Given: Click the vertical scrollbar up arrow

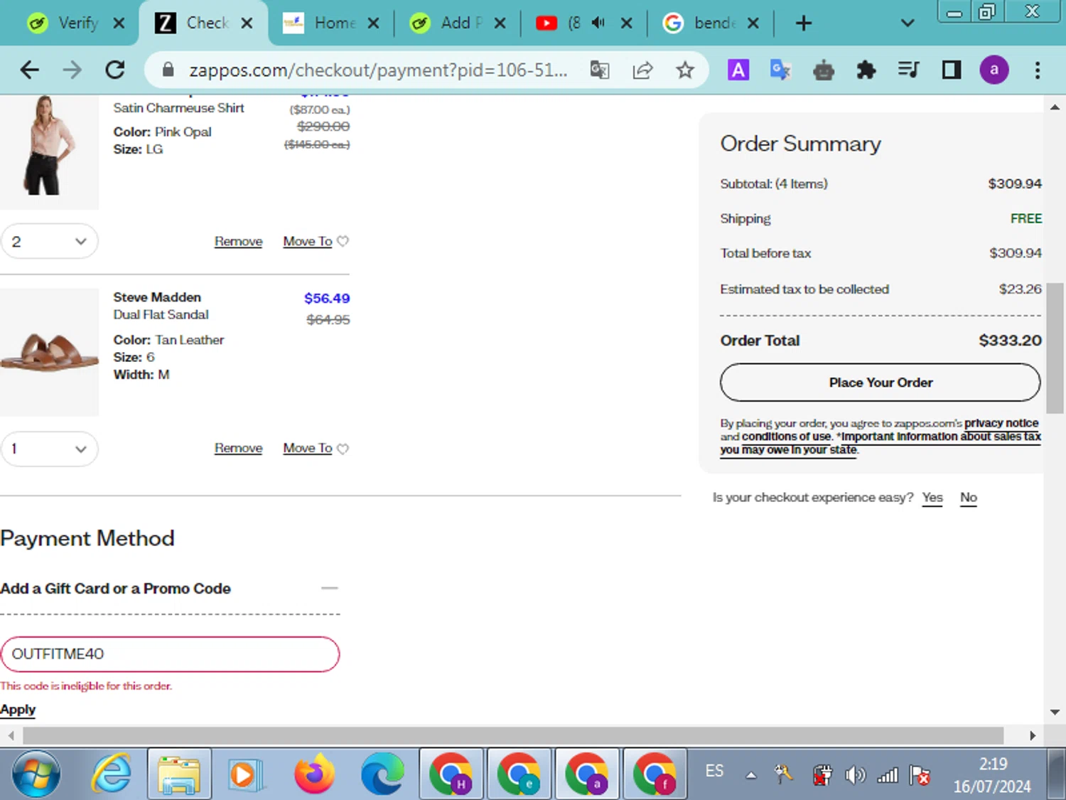Looking at the screenshot, I should (1055, 107).
